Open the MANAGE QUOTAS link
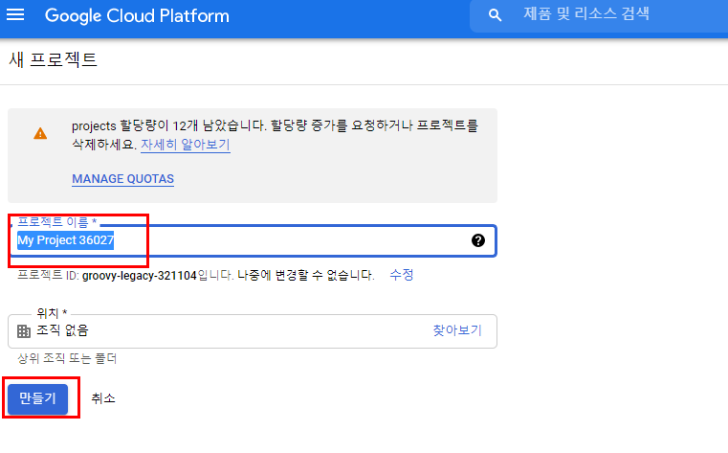 point(123,179)
